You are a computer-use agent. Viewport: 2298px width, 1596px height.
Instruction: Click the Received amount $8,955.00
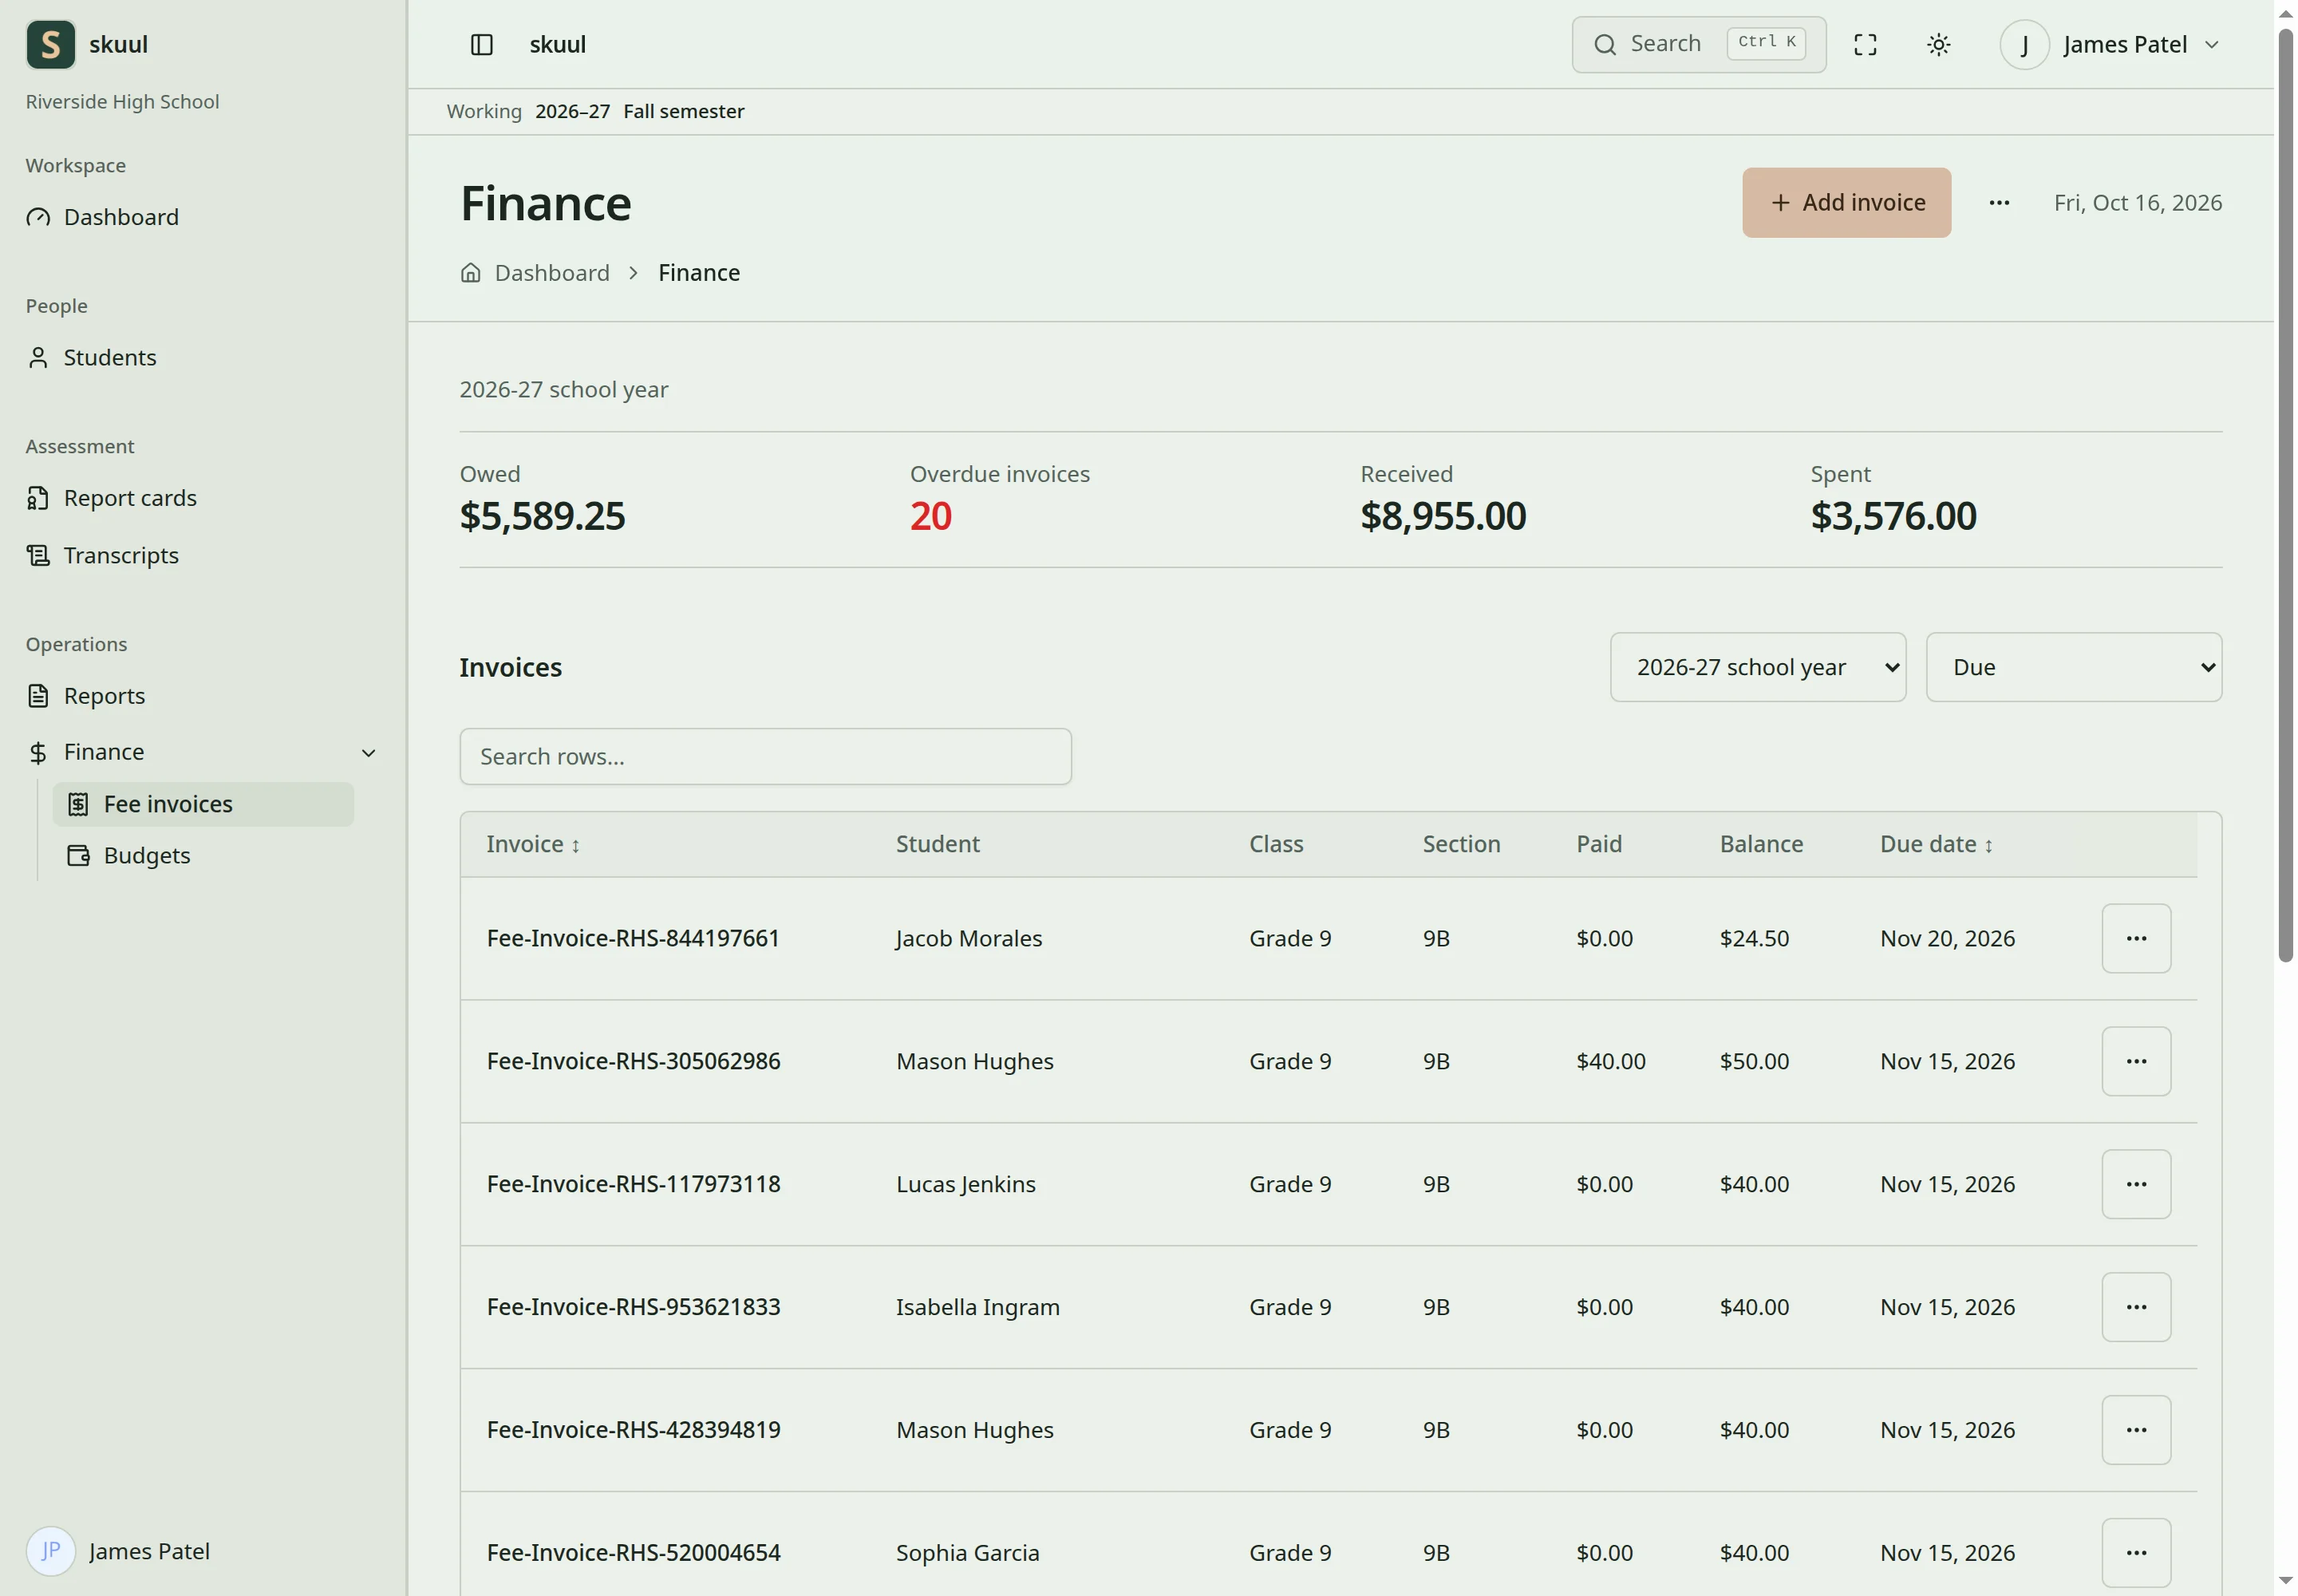pyautogui.click(x=1443, y=517)
